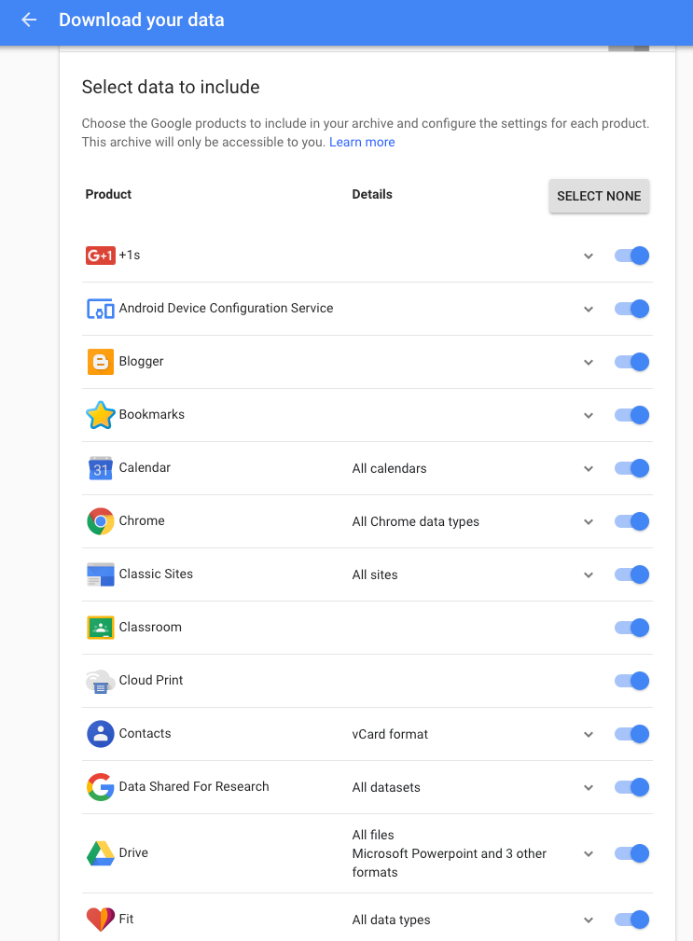Disable Data Shared For Research toggle
Image resolution: width=693 pixels, height=941 pixels.
coord(631,787)
